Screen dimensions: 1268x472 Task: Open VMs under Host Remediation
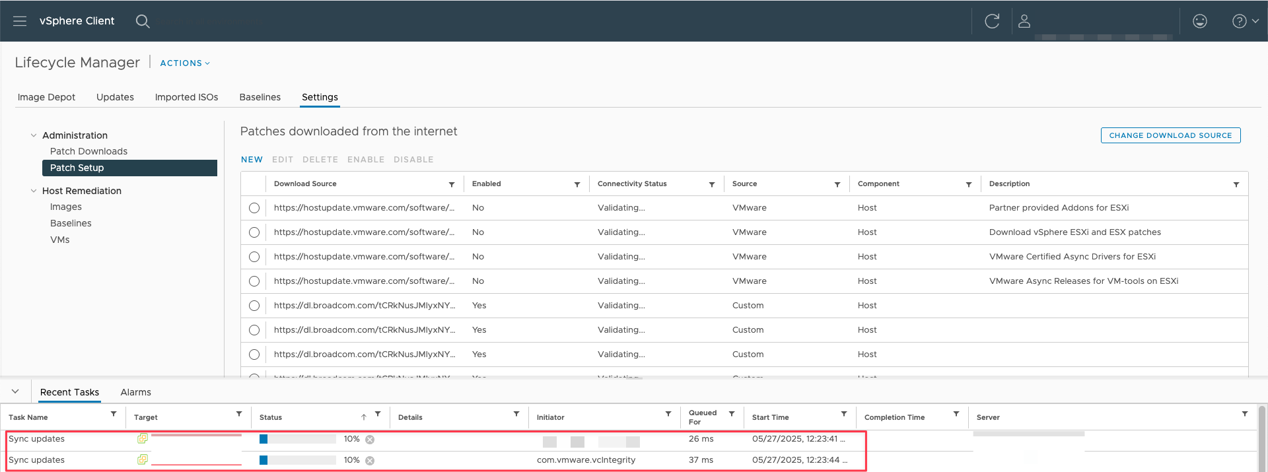click(59, 240)
